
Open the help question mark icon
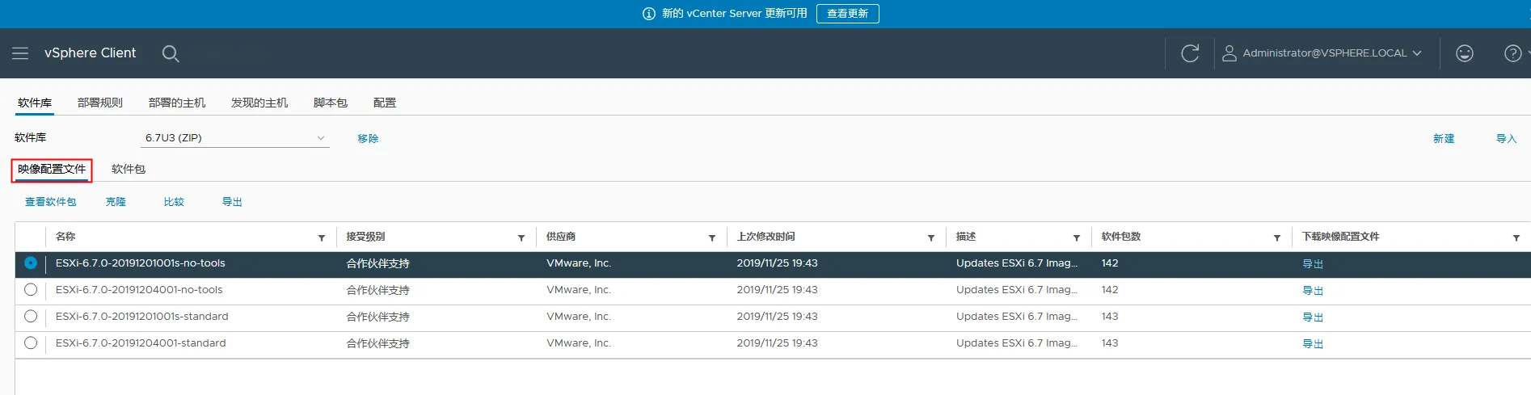(1512, 53)
